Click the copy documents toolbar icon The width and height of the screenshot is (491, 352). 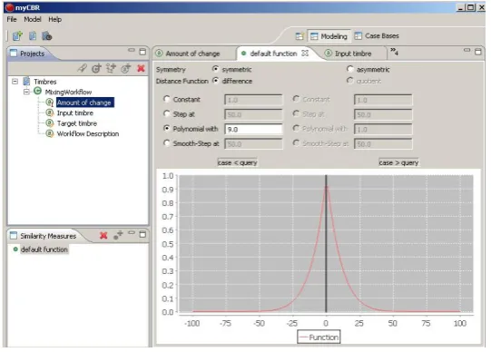[x=33, y=36]
